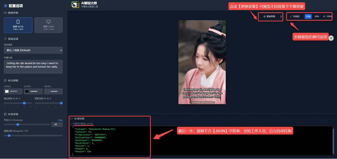Set preview zoom to 100%

click(x=327, y=17)
